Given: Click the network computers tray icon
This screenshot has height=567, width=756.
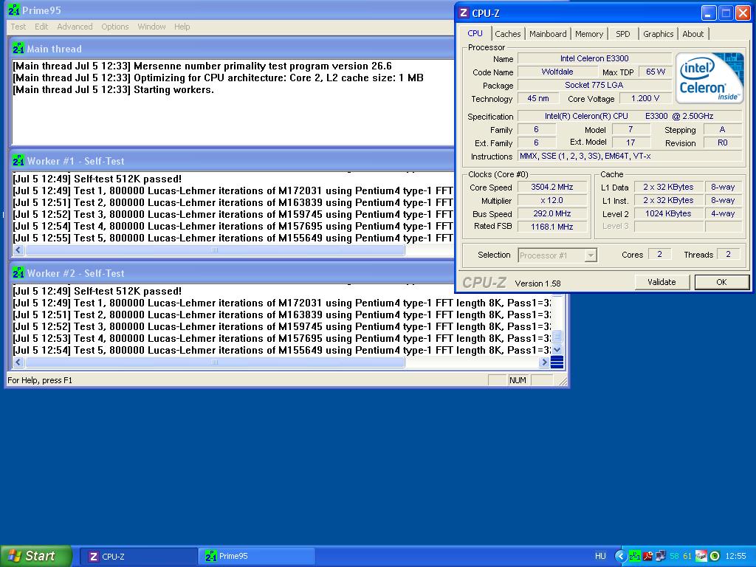Looking at the screenshot, I should click(x=661, y=556).
